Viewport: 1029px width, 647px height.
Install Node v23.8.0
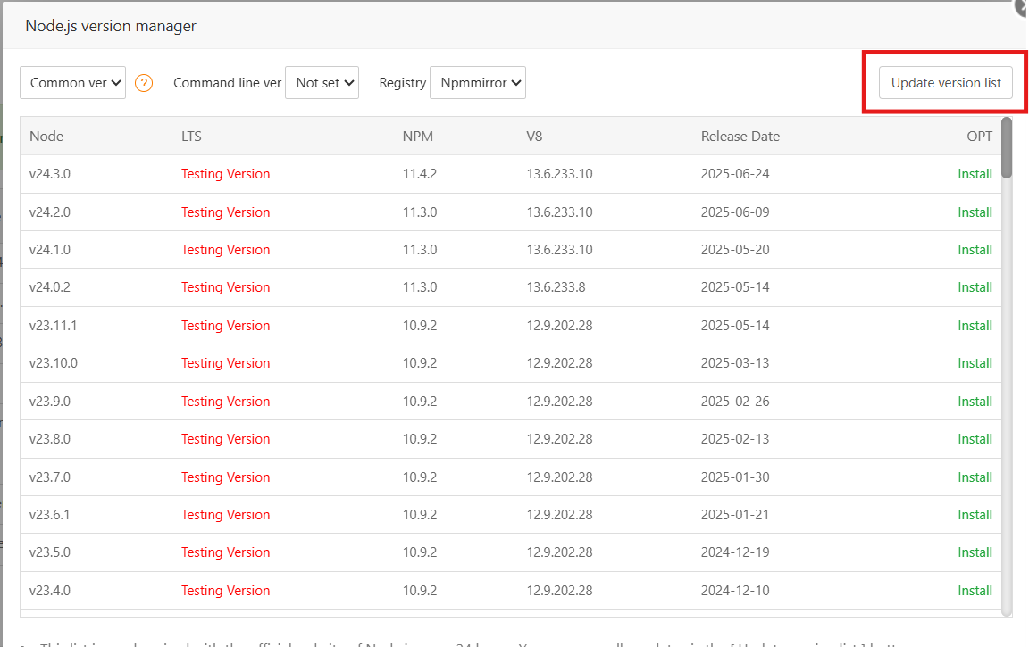(975, 439)
